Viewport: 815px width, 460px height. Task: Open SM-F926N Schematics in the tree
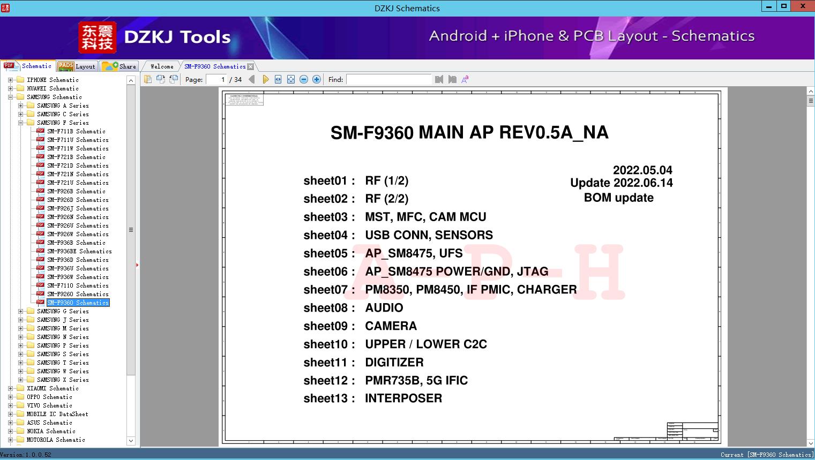pos(78,217)
